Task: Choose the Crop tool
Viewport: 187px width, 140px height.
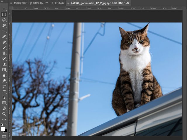Action: [4, 31]
